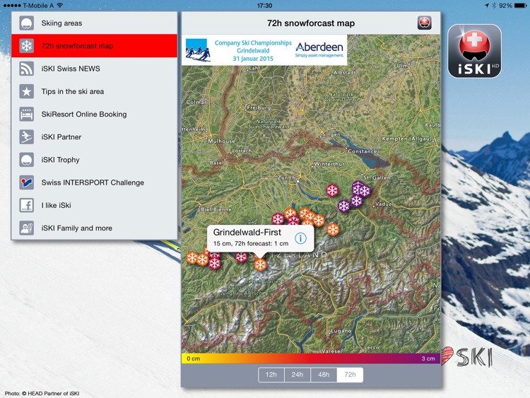Tap the Freiburg label on the map
Viewport: 530px width, 398px height.
coord(259,107)
